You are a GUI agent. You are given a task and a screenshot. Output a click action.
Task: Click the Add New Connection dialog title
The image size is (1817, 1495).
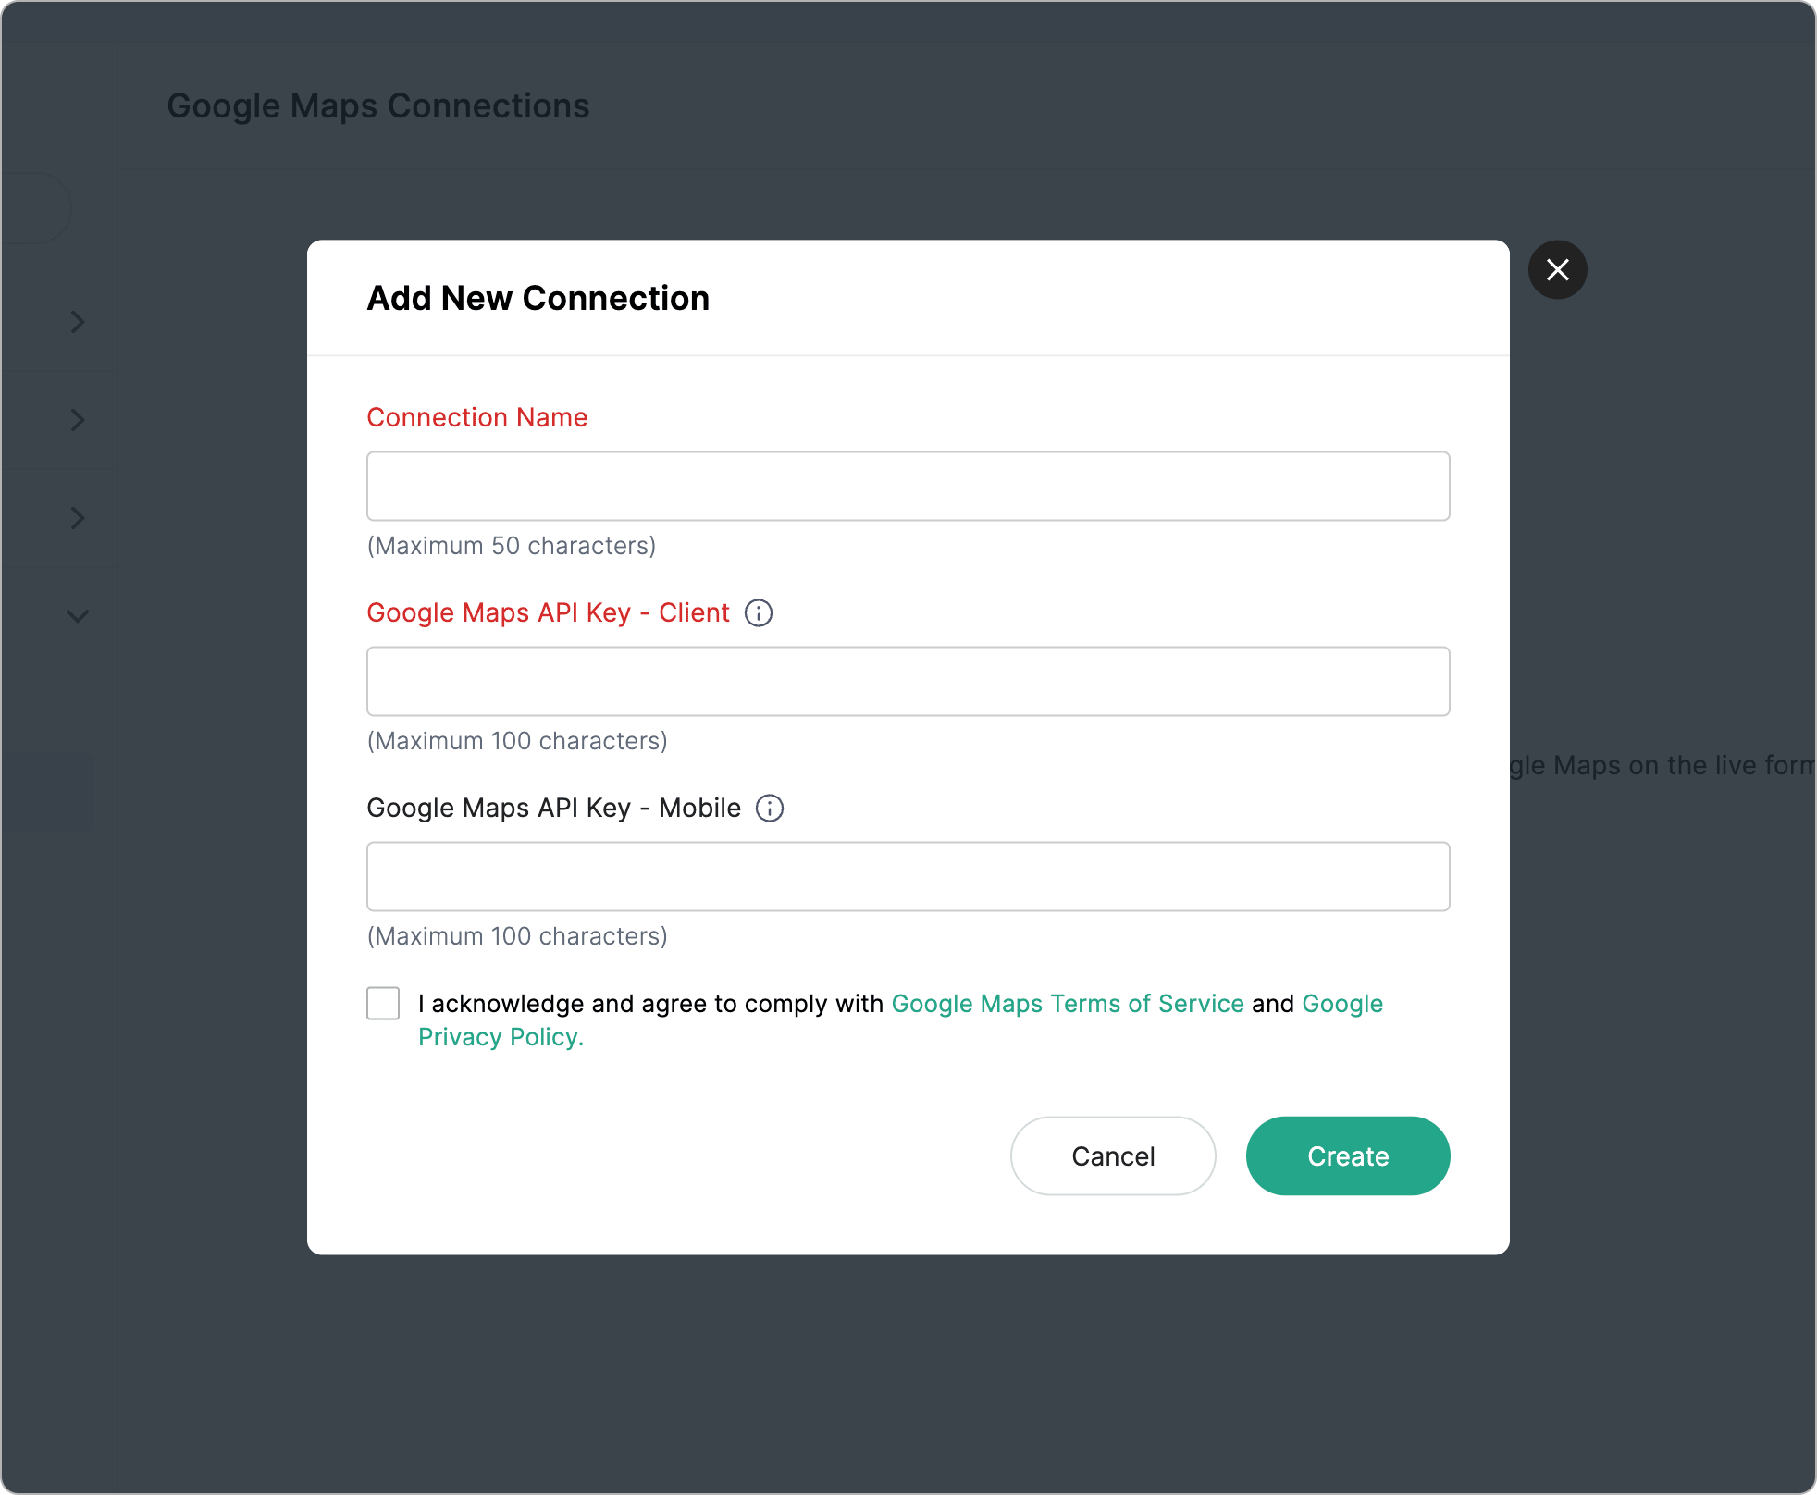click(538, 299)
